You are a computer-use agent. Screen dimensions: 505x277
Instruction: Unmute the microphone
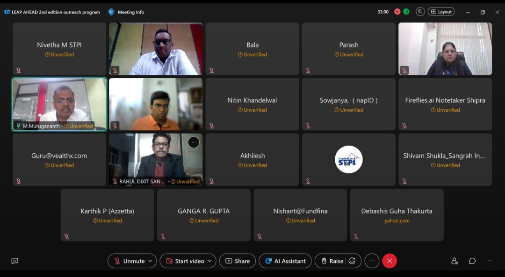(130, 261)
